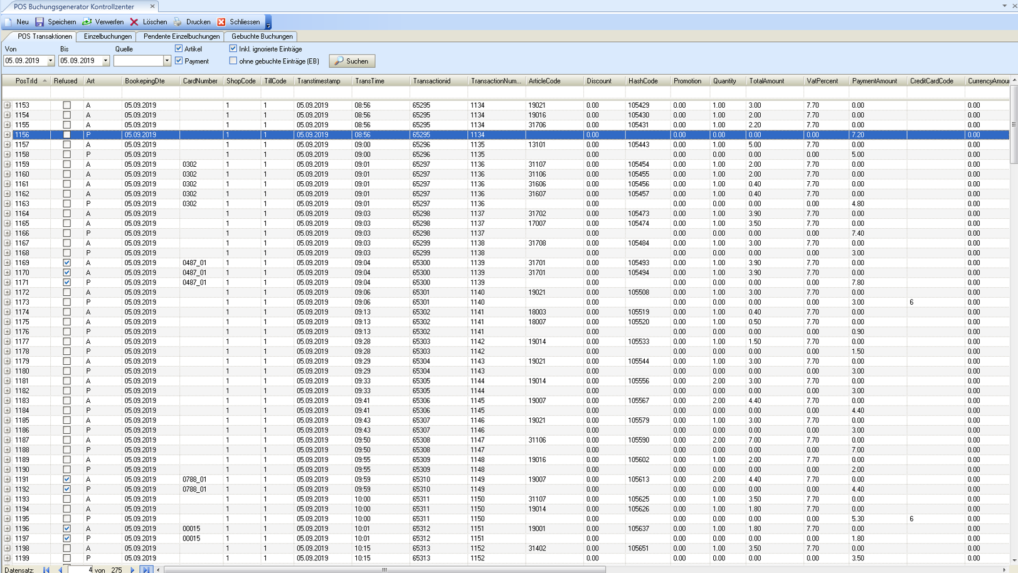The width and height of the screenshot is (1018, 573).
Task: Click the red Löschen delete icon
Action: [x=134, y=22]
